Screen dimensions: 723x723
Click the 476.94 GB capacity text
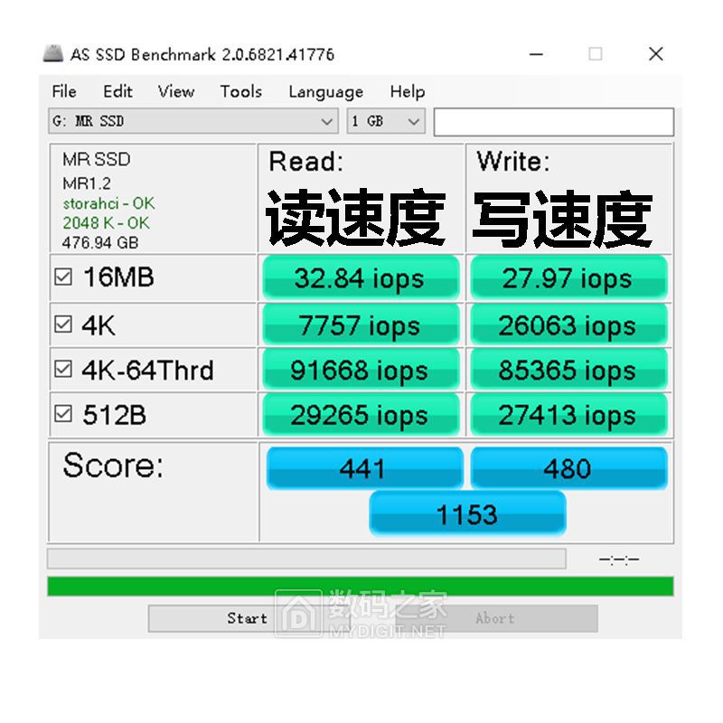(100, 242)
